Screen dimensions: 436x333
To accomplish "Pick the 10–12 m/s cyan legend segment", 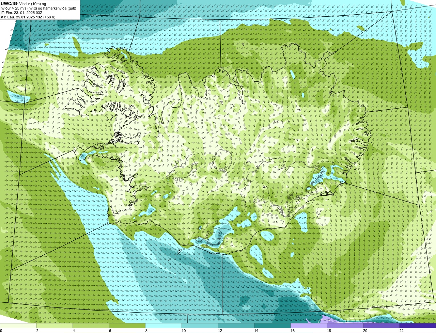I will click(x=200, y=326).
